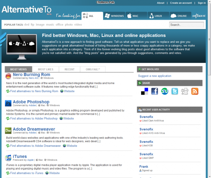The image size is (211, 178).
Task: Open the user Frank profile
Action: 143,166
